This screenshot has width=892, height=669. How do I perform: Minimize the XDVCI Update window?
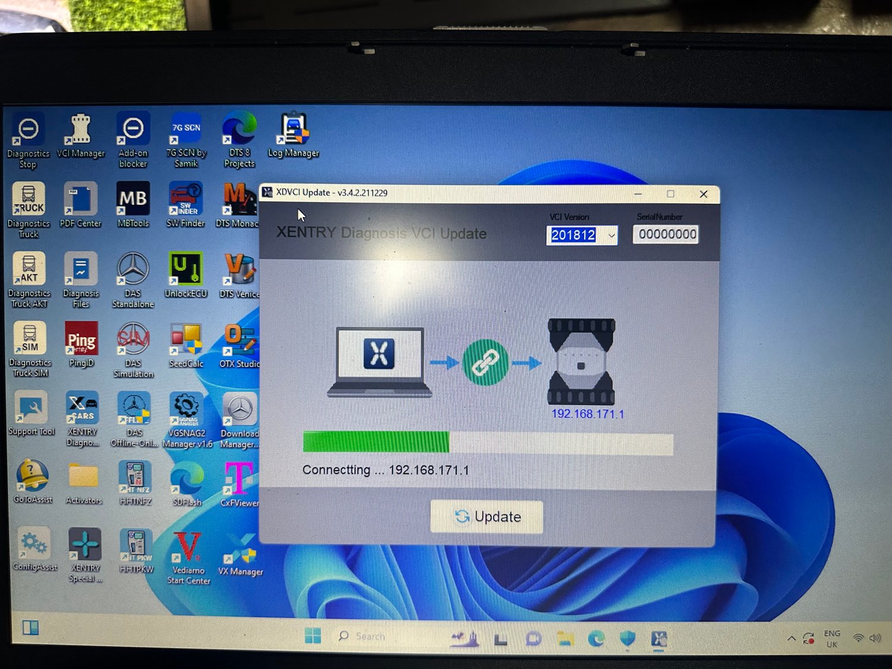pyautogui.click(x=637, y=194)
